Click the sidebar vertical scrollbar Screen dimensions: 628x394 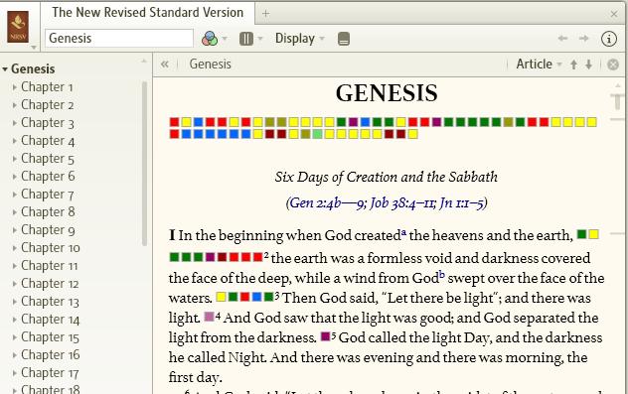click(x=144, y=163)
